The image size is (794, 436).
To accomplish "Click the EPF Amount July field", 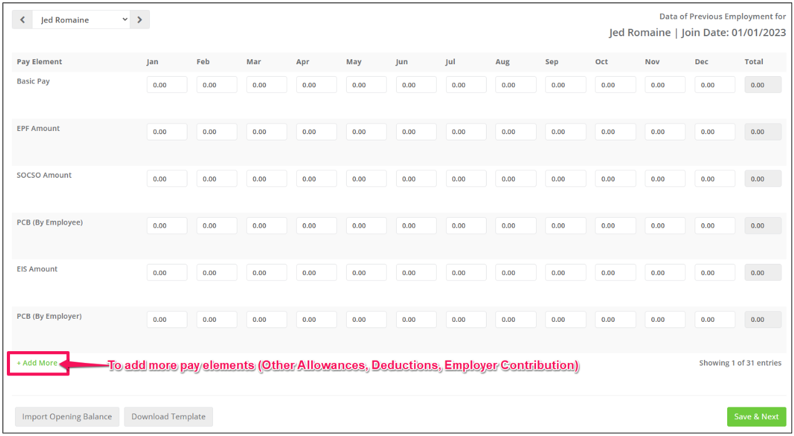I will point(466,132).
